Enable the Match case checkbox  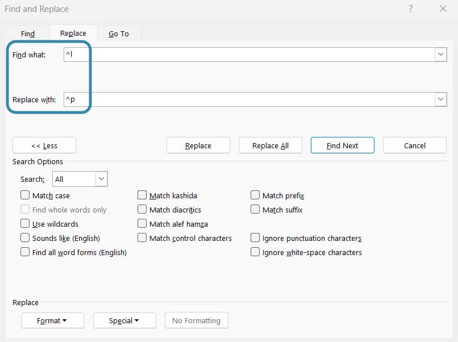point(25,195)
